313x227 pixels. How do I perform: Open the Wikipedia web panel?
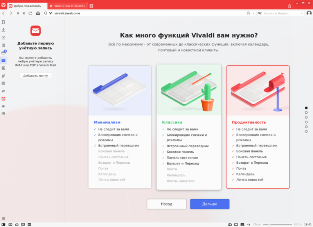tap(4, 106)
